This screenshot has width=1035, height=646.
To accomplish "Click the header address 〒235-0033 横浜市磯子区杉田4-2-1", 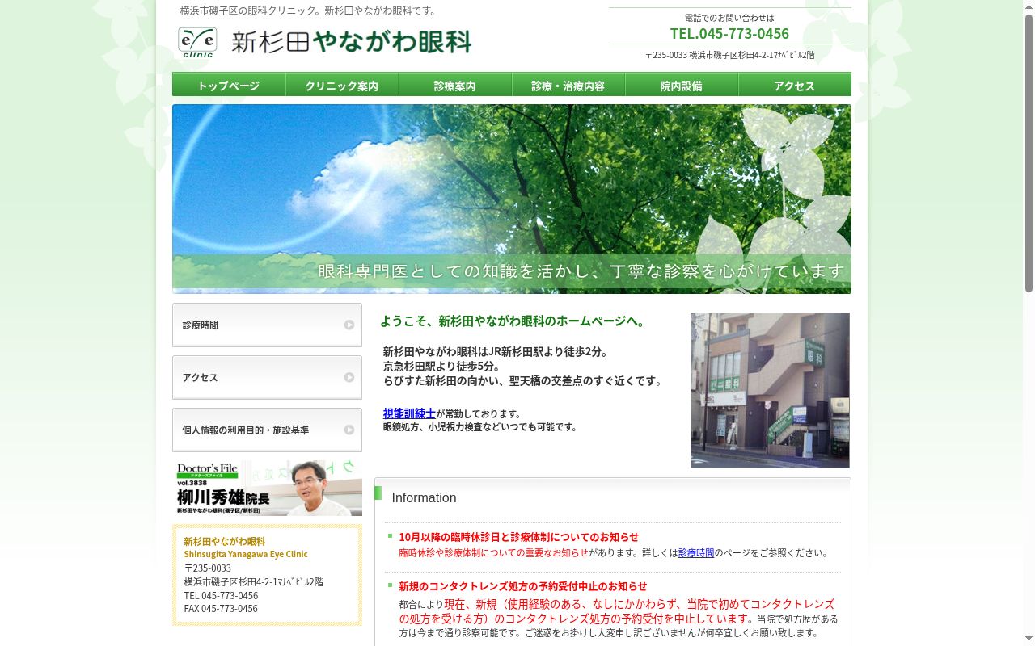I will pyautogui.click(x=729, y=56).
